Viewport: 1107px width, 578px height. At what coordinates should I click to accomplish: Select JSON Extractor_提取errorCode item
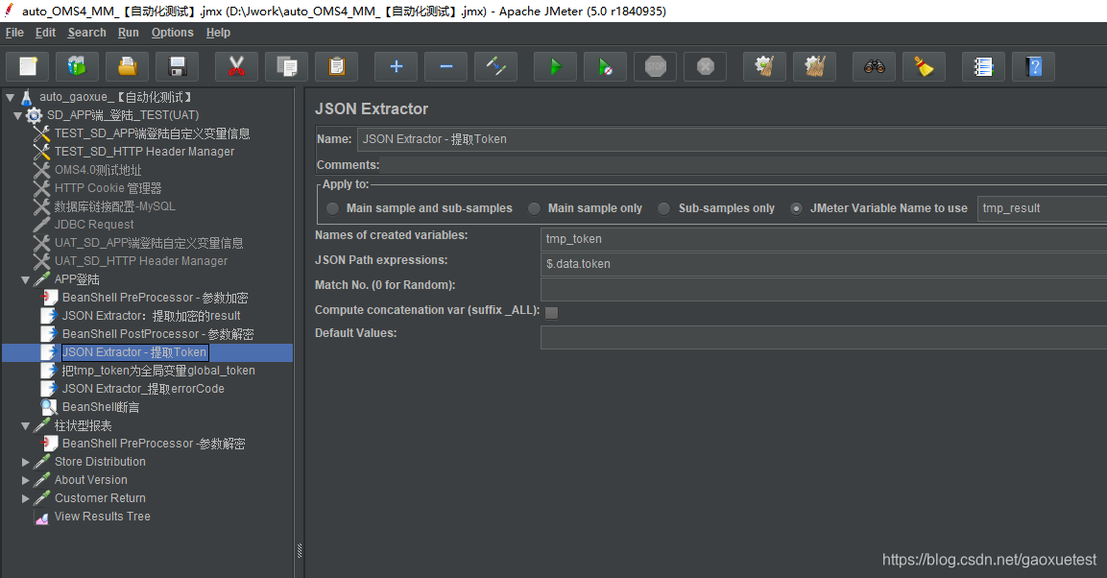click(x=143, y=389)
